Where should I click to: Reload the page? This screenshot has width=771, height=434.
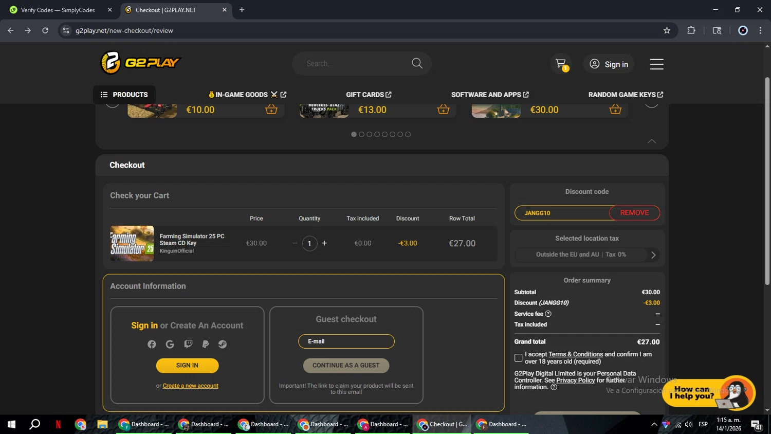coord(45,30)
